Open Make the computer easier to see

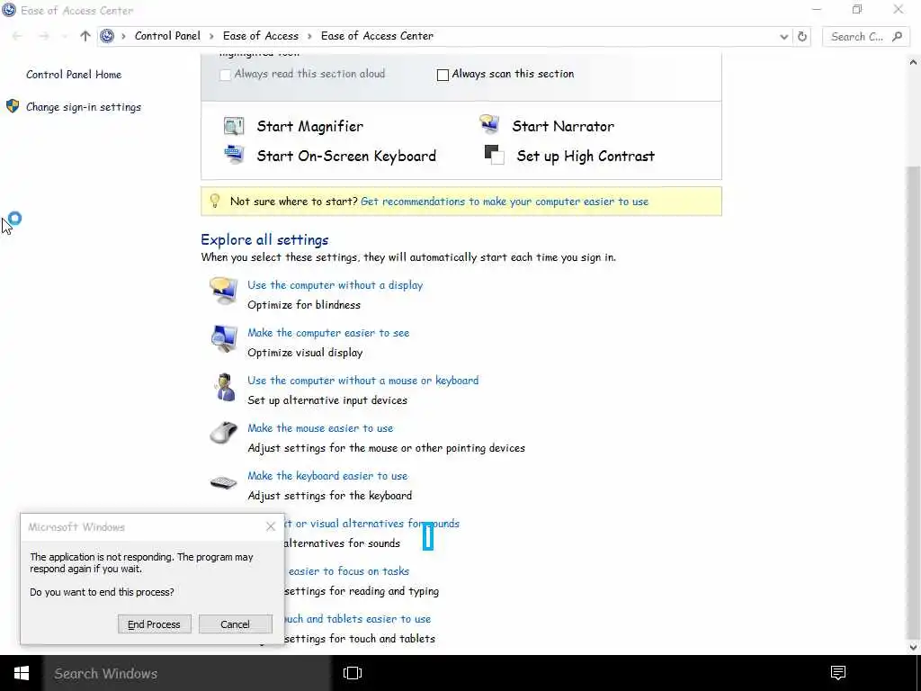tap(328, 333)
